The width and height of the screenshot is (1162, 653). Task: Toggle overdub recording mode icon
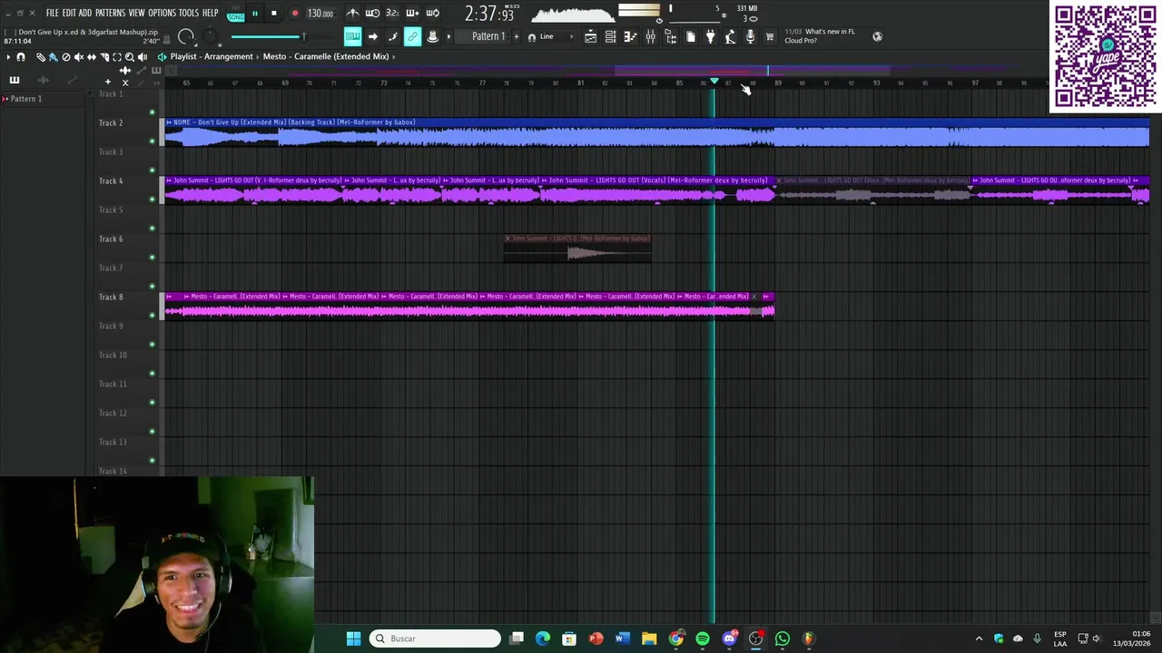(x=412, y=14)
